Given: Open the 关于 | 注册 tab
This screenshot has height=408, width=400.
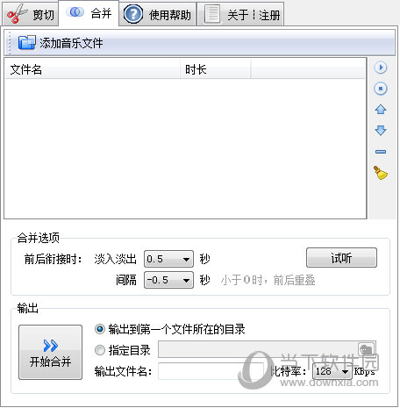Looking at the screenshot, I should coord(240,14).
